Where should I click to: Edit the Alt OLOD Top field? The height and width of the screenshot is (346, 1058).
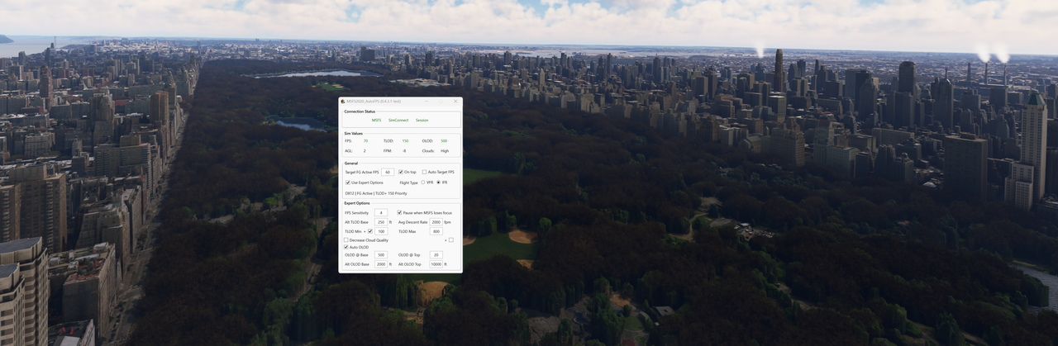point(436,264)
